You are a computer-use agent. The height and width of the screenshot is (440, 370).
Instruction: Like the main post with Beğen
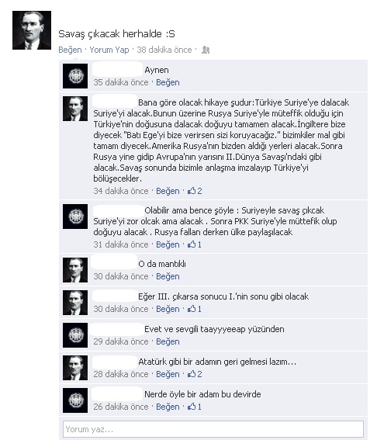pyautogui.click(x=70, y=50)
